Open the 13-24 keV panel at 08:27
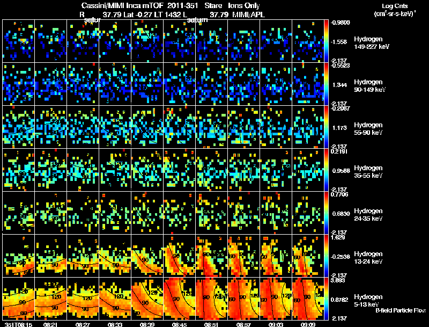The width and height of the screenshot is (429, 327). [83, 256]
